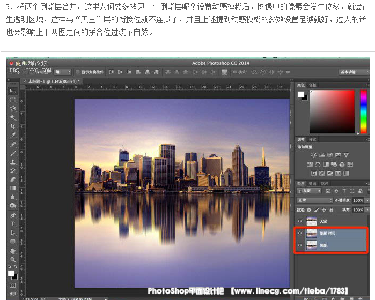
Task: Select the Rectangular Marquee tool
Action: pos(13,100)
